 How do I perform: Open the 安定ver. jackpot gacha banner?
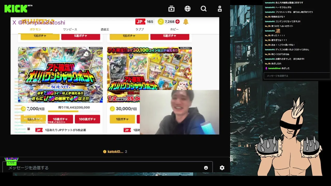click(60, 75)
